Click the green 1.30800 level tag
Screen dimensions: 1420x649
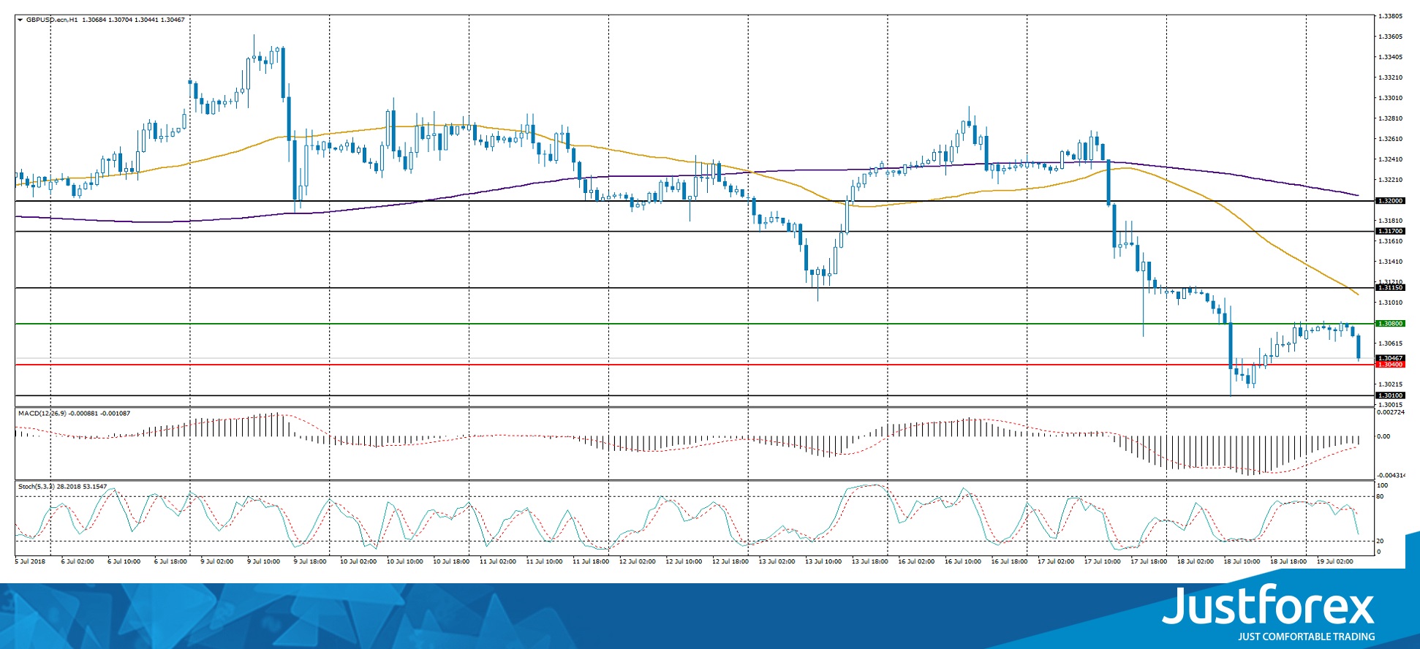point(1390,324)
